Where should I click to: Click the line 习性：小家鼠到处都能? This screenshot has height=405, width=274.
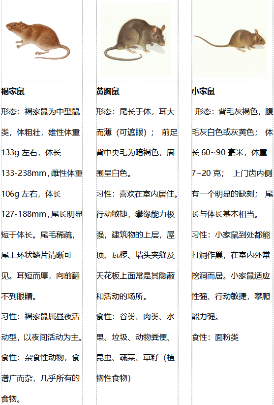[231, 235]
